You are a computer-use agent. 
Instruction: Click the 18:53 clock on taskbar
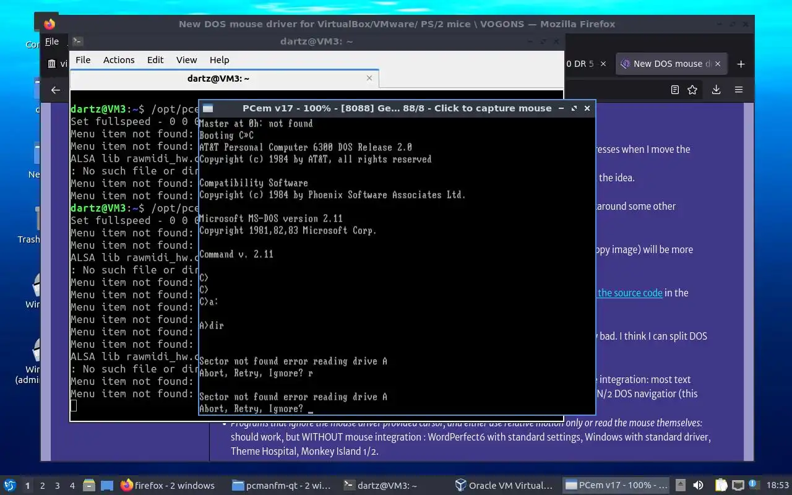pos(778,486)
